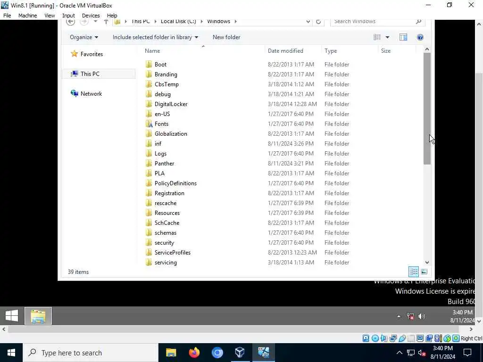This screenshot has height=362, width=483.
Task: Click the optical disk indicator icon
Action: [x=375, y=338]
